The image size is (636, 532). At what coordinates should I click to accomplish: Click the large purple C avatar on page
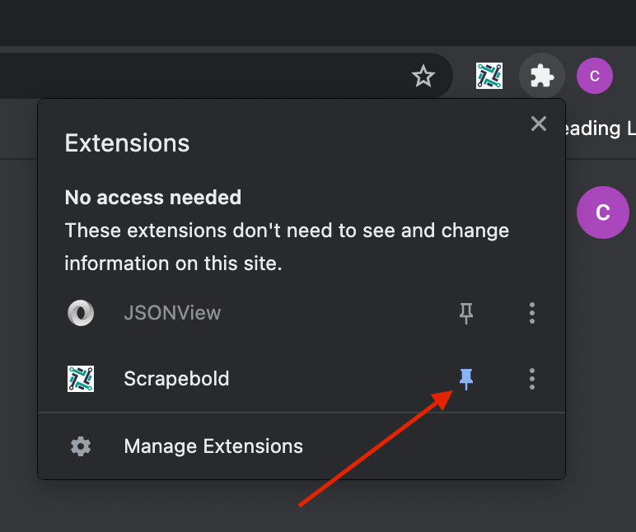(603, 212)
